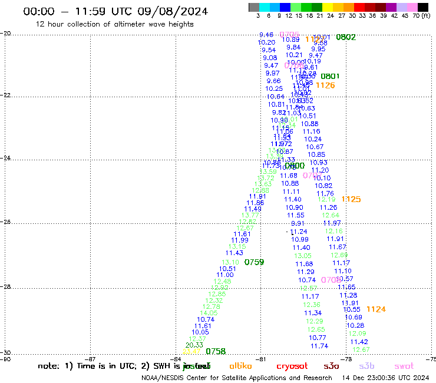The width and height of the screenshot is (436, 383).
Task: Click the red 'cryosat' satellite legend label
Action: pos(292,367)
